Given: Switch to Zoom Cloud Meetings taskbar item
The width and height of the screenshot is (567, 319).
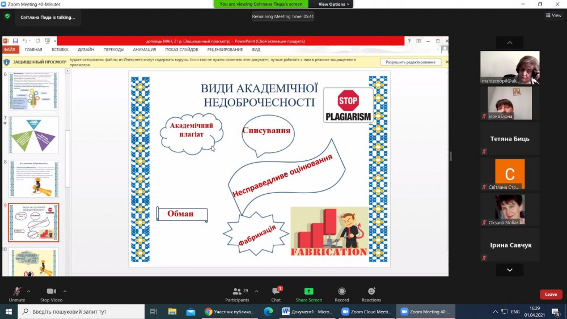Looking at the screenshot, I should (x=367, y=312).
